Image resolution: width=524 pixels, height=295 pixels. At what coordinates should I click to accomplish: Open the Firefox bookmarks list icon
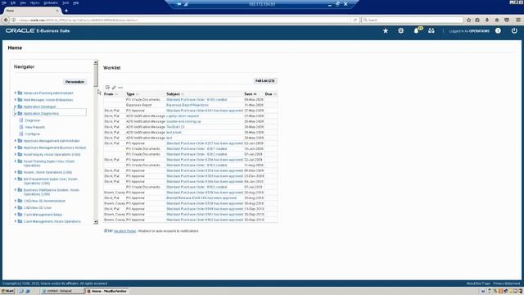click(477, 20)
